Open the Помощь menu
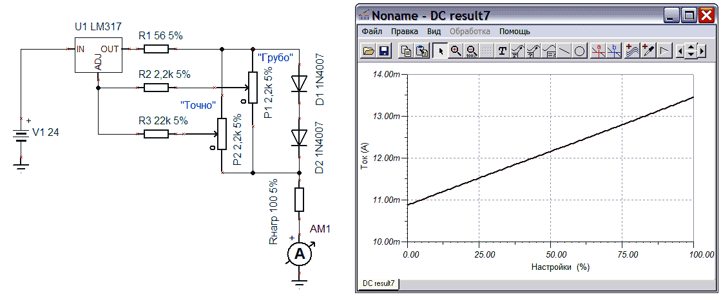This screenshot has height=295, width=721. pos(515,31)
